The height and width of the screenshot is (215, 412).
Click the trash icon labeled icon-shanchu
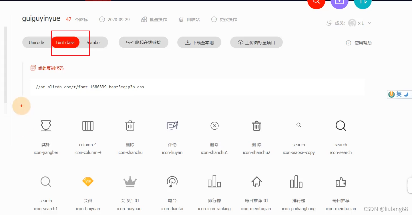click(x=130, y=126)
